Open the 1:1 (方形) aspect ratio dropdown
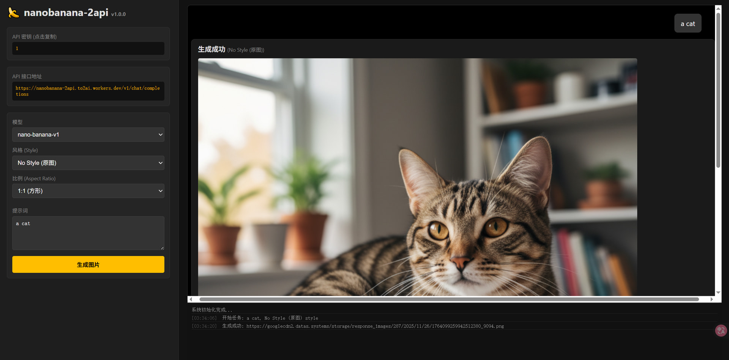 click(88, 191)
